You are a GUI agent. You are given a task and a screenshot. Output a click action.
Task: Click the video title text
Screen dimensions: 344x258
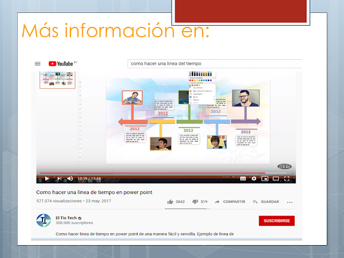click(95, 192)
